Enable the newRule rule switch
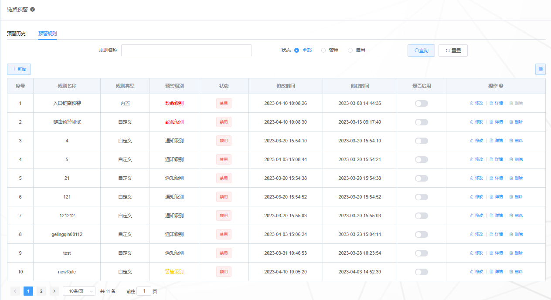The width and height of the screenshot is (551, 300). [422, 272]
